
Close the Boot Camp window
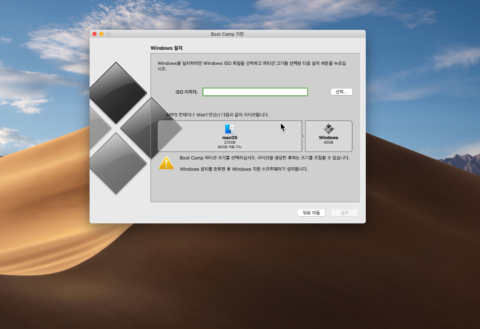[x=95, y=34]
